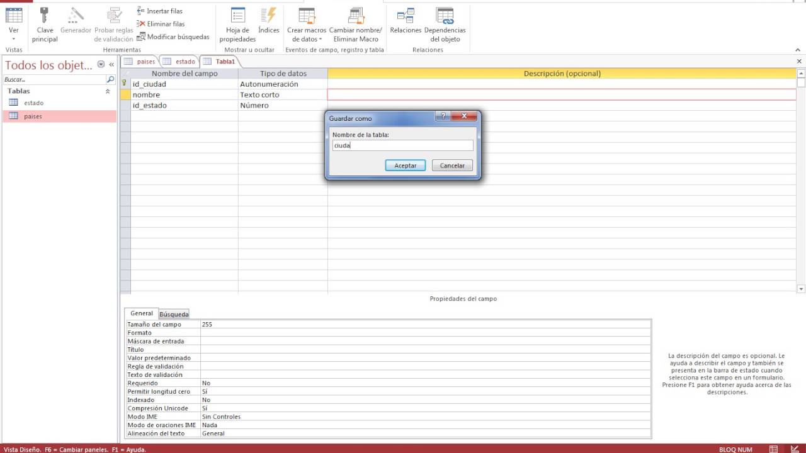806x453 pixels.
Task: Click the Indexado property value
Action: click(x=426, y=400)
